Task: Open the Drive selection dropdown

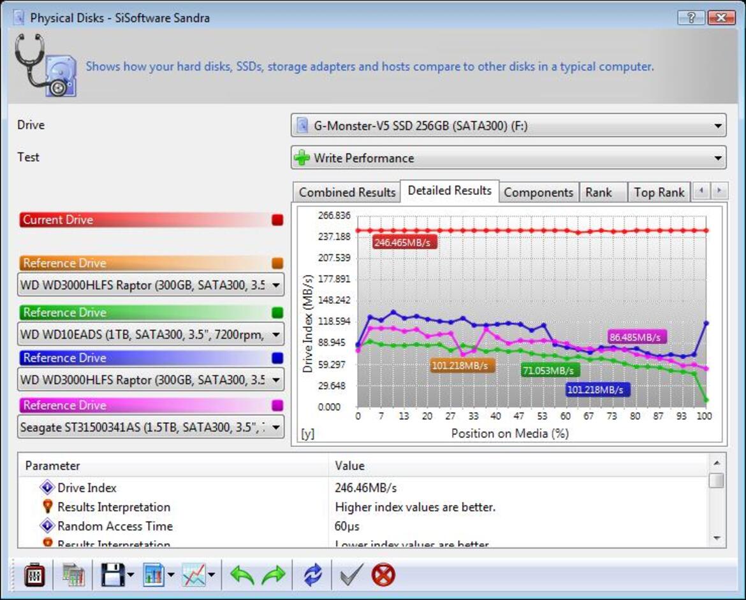Action: 508,126
